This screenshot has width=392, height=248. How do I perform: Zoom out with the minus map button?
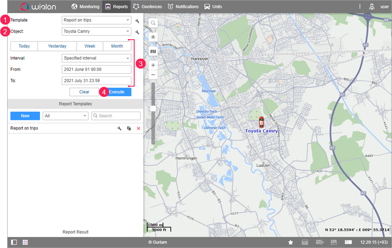[153, 75]
